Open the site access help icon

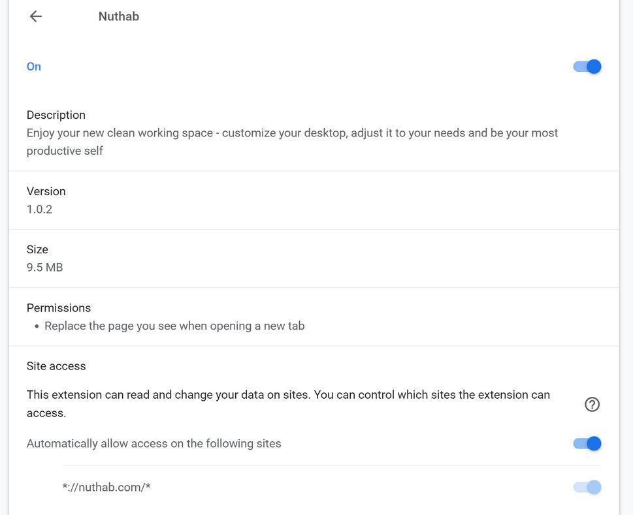pos(592,404)
